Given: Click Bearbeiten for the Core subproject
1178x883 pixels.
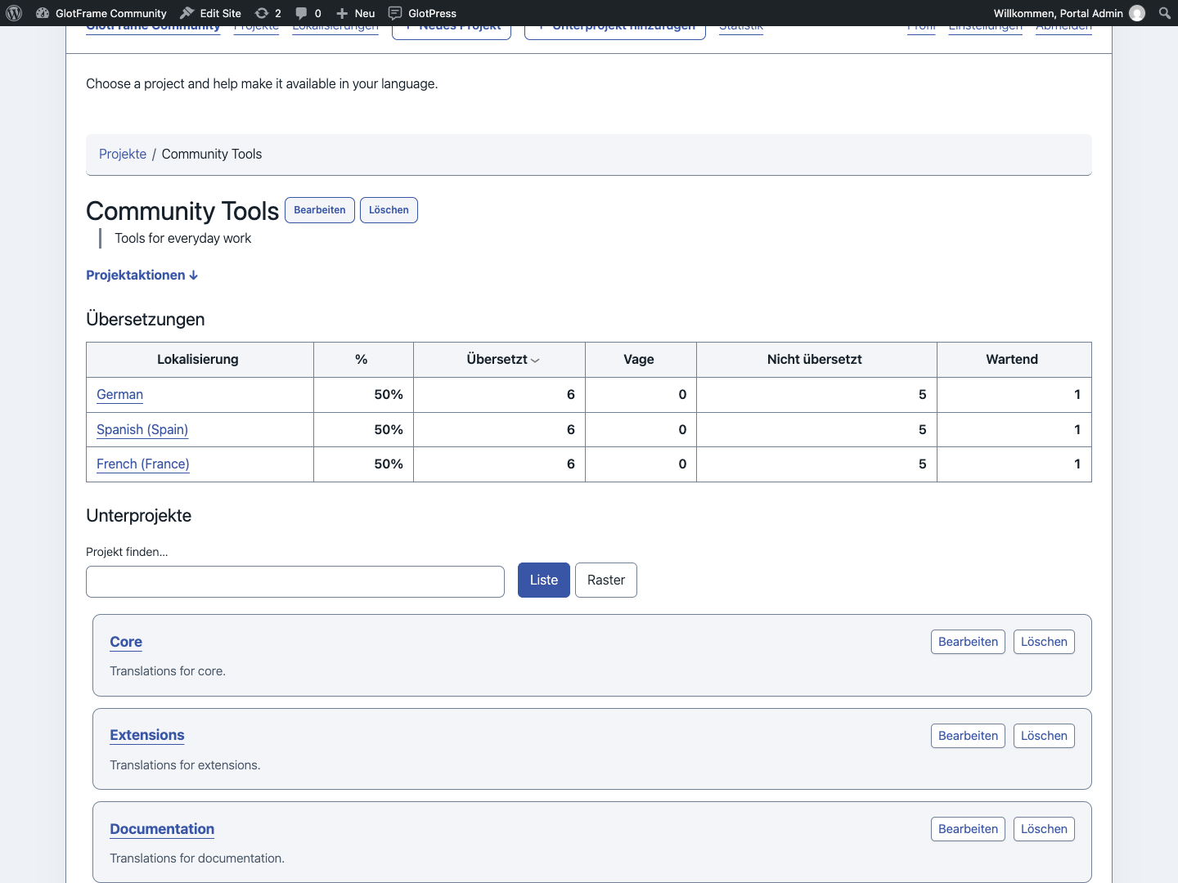Looking at the screenshot, I should (968, 642).
